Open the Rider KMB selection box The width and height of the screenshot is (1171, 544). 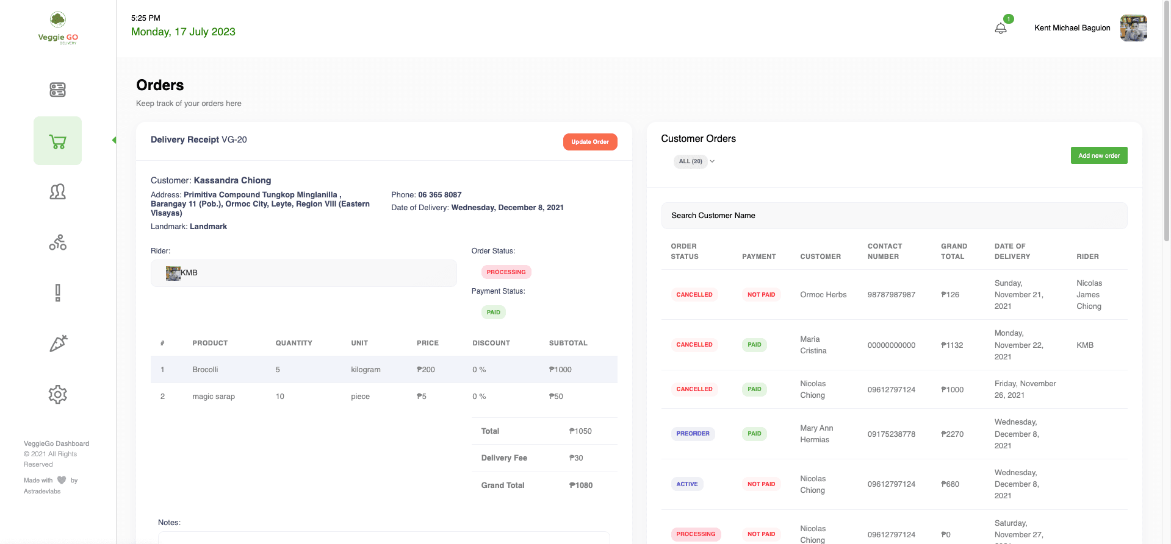304,273
